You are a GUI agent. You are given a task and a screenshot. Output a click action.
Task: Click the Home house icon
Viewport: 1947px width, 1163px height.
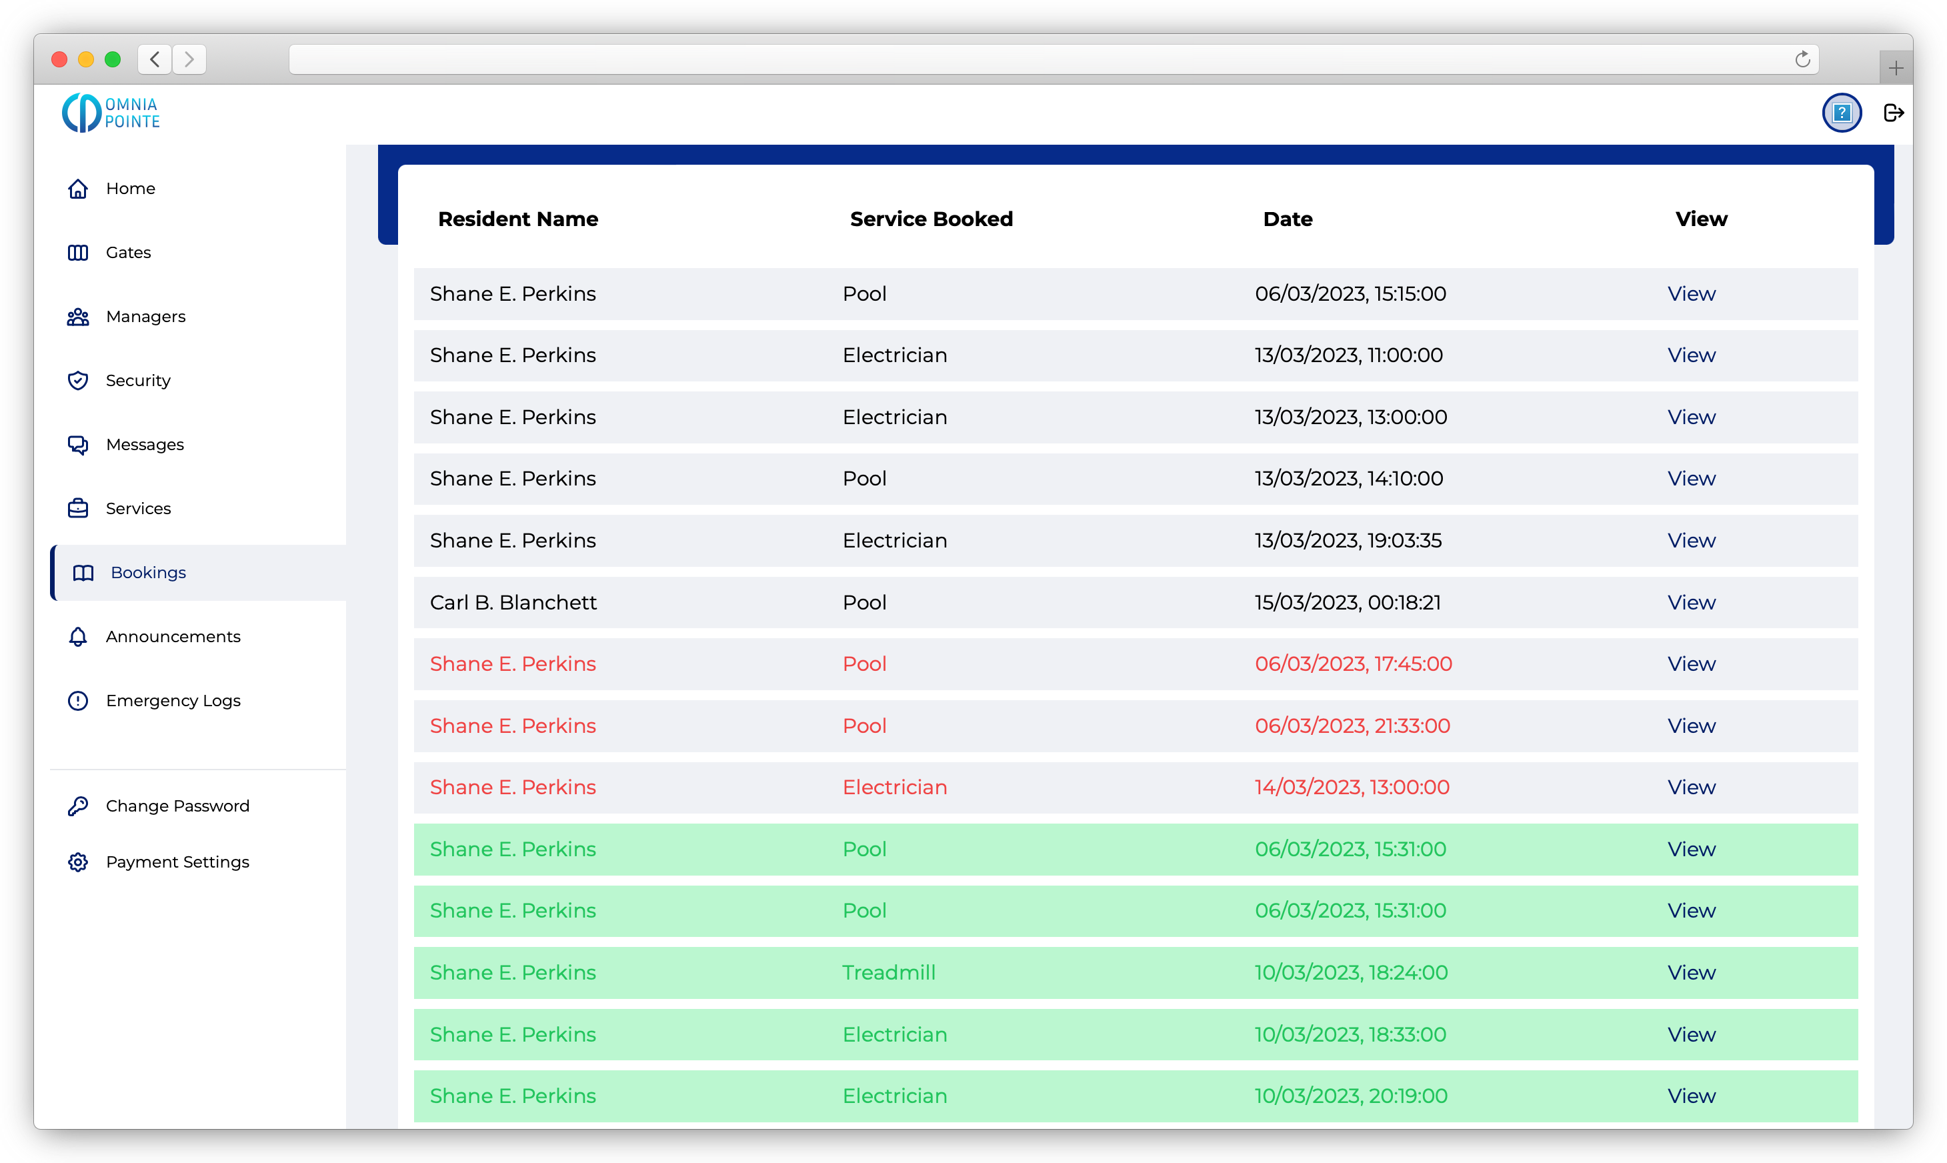[77, 189]
